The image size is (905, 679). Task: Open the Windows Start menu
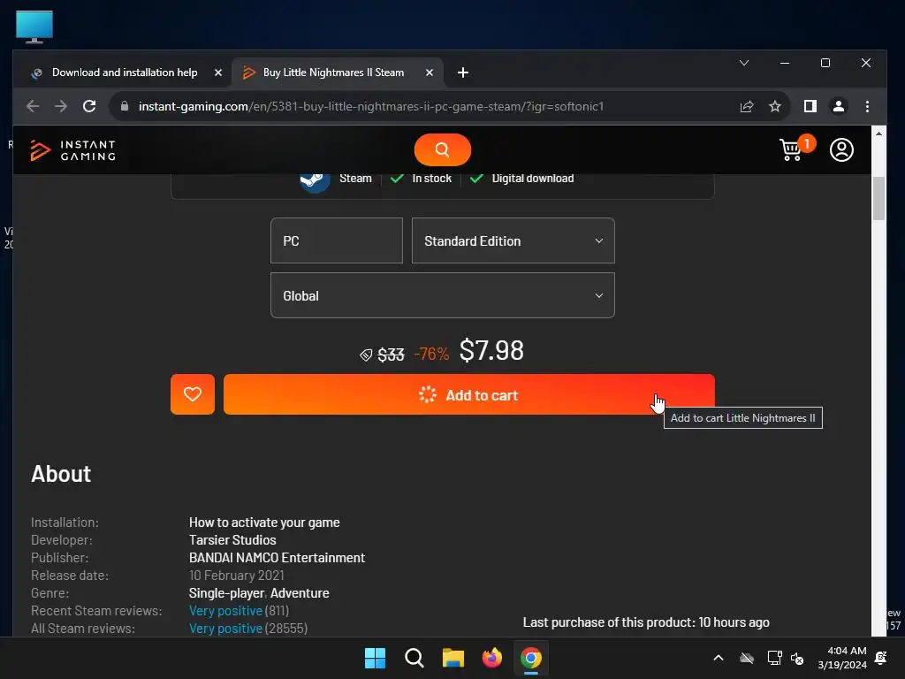(375, 658)
